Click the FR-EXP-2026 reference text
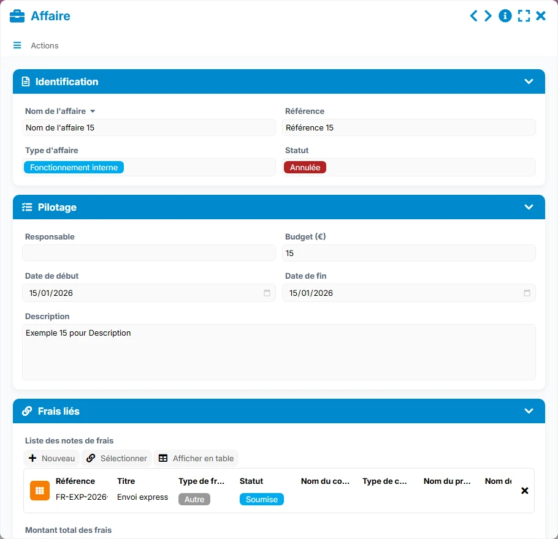 click(82, 497)
